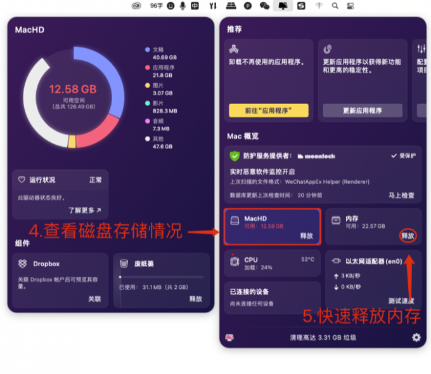Click the 12.58 GB available space value
The width and height of the screenshot is (431, 374).
point(73,90)
